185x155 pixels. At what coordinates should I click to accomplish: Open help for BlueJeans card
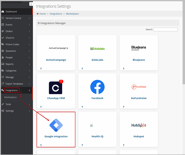point(123,68)
